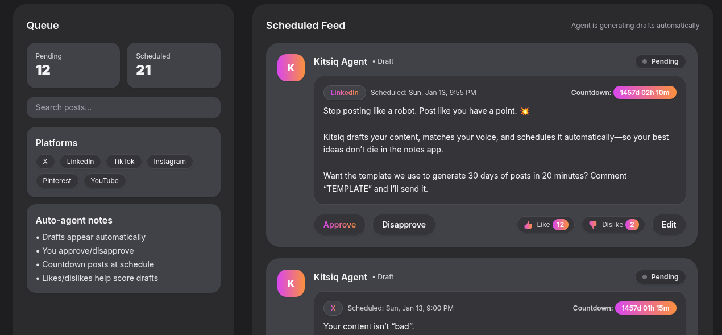This screenshot has width=722, height=335.
Task: Click the Search posts input field
Action: tap(123, 107)
